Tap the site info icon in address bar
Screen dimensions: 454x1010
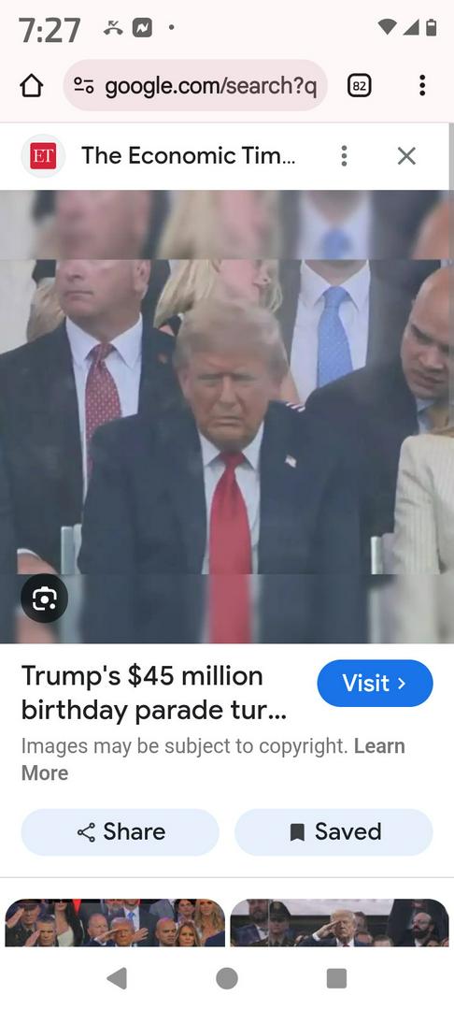pos(84,86)
